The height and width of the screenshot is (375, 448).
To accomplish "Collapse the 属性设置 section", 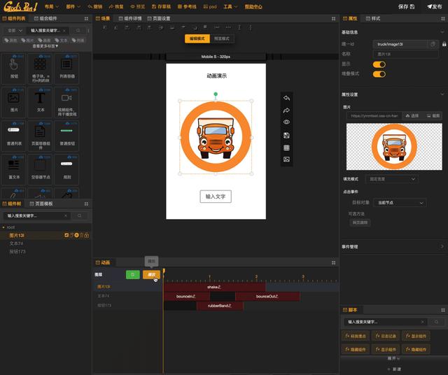I will (x=442, y=94).
